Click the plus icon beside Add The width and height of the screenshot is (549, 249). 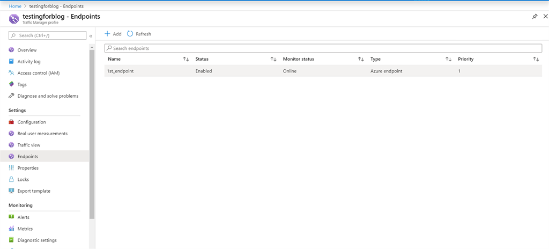107,34
